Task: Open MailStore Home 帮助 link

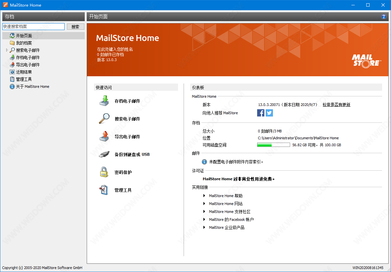Action: click(226, 196)
